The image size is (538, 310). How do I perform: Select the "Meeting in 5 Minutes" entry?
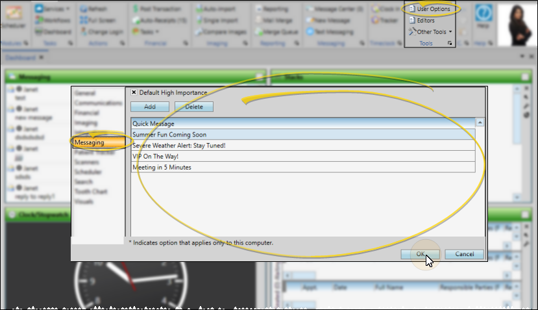pyautogui.click(x=303, y=168)
